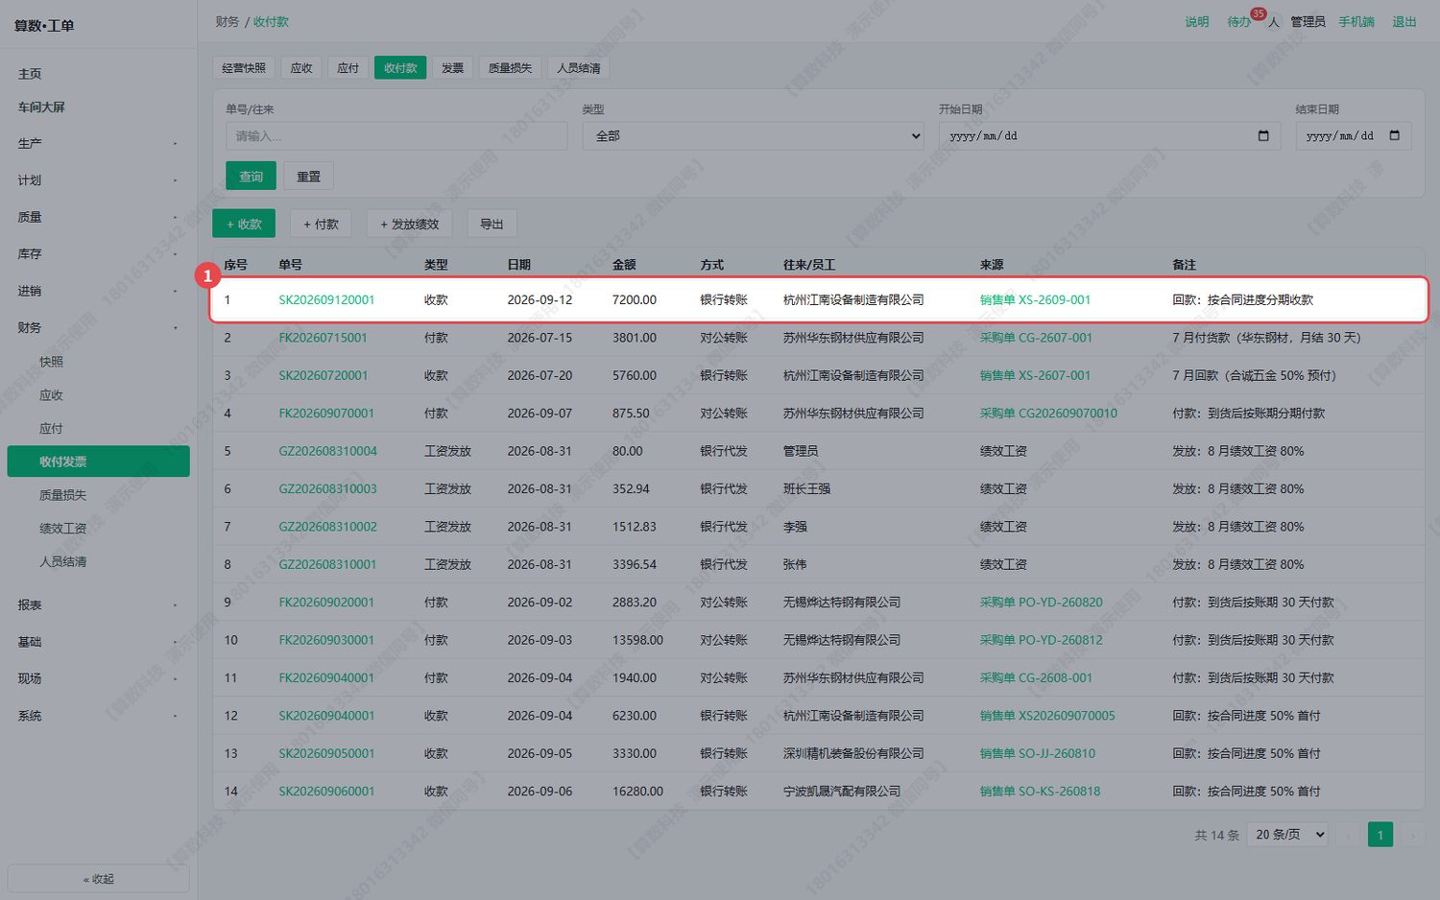Click the user avatar icon beside 管理员
The width and height of the screenshot is (1440, 900).
(1274, 22)
